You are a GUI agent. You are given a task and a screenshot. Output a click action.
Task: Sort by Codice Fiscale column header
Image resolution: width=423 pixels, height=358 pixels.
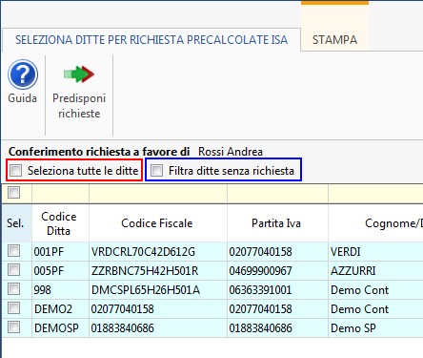(x=158, y=223)
